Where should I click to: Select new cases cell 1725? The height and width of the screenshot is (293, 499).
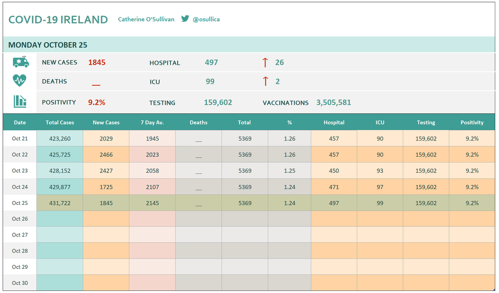106,187
